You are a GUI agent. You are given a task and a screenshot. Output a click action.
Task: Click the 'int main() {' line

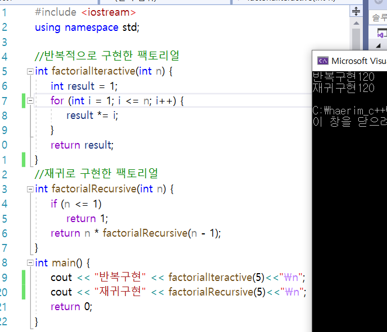[62, 263]
